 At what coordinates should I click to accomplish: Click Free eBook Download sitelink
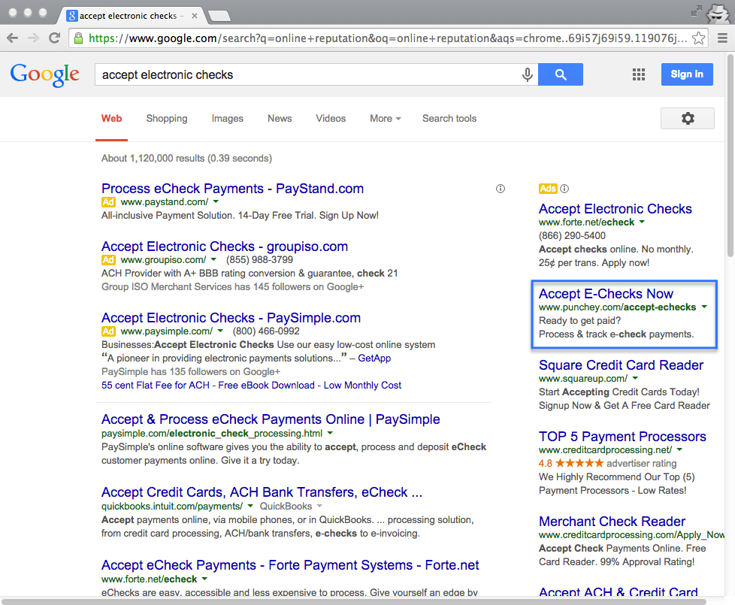coord(266,386)
